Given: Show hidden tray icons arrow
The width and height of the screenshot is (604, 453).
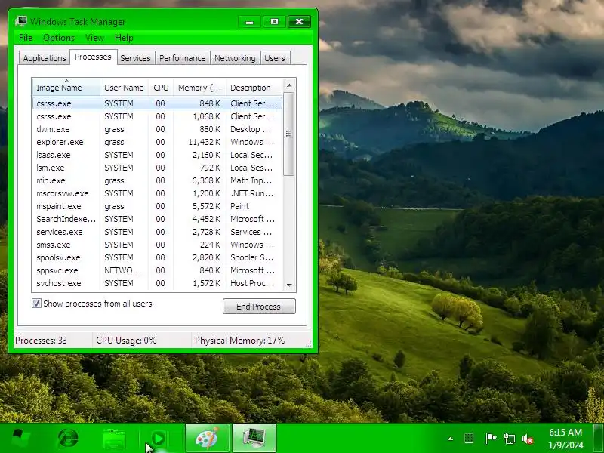Looking at the screenshot, I should [450, 439].
